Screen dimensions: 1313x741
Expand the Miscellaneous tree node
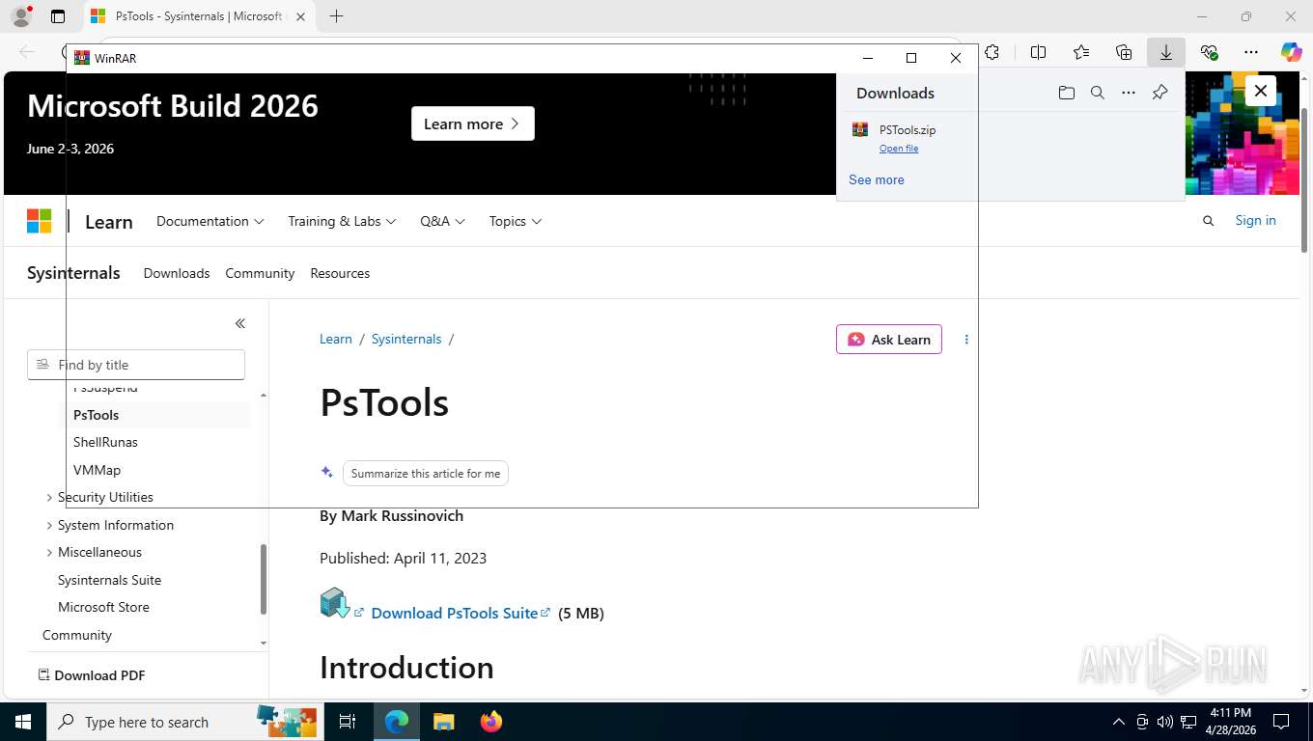coord(49,553)
